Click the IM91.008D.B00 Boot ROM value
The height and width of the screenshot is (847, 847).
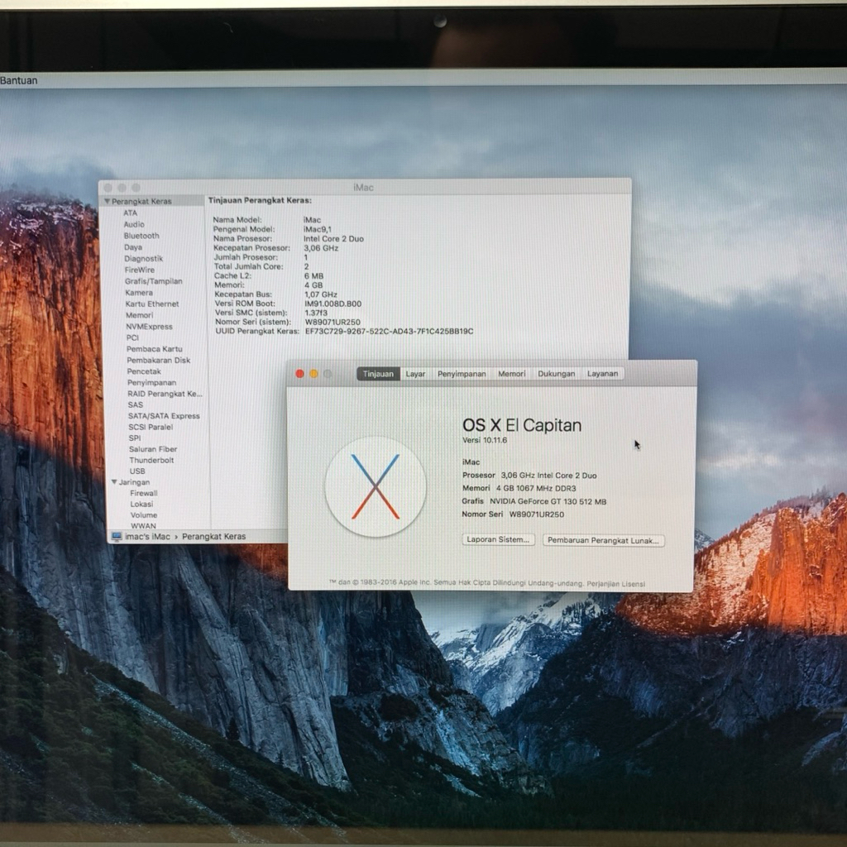(x=333, y=304)
